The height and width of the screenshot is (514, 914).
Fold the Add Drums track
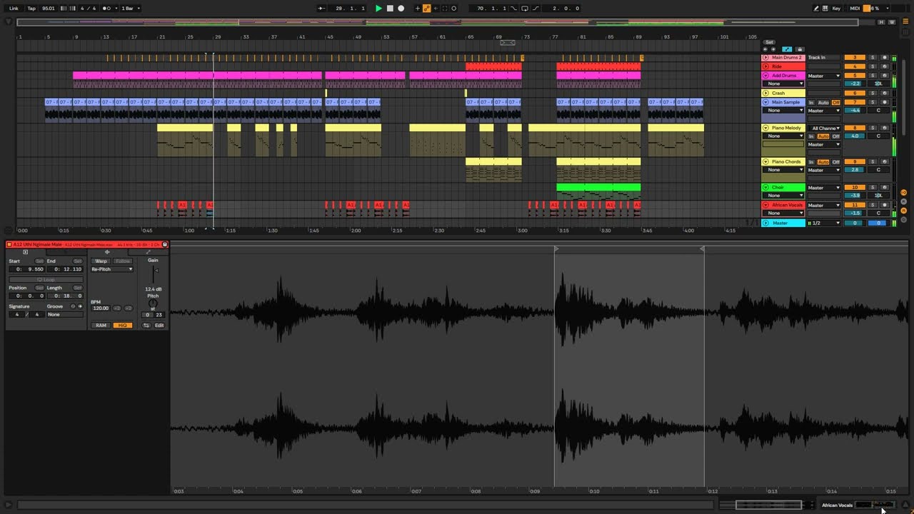point(765,76)
